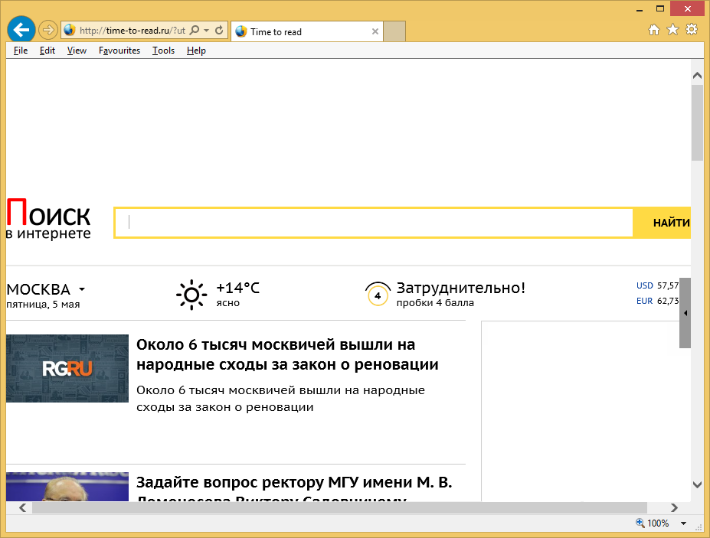
Task: Click the Refresh icon in address bar
Action: coord(219,31)
